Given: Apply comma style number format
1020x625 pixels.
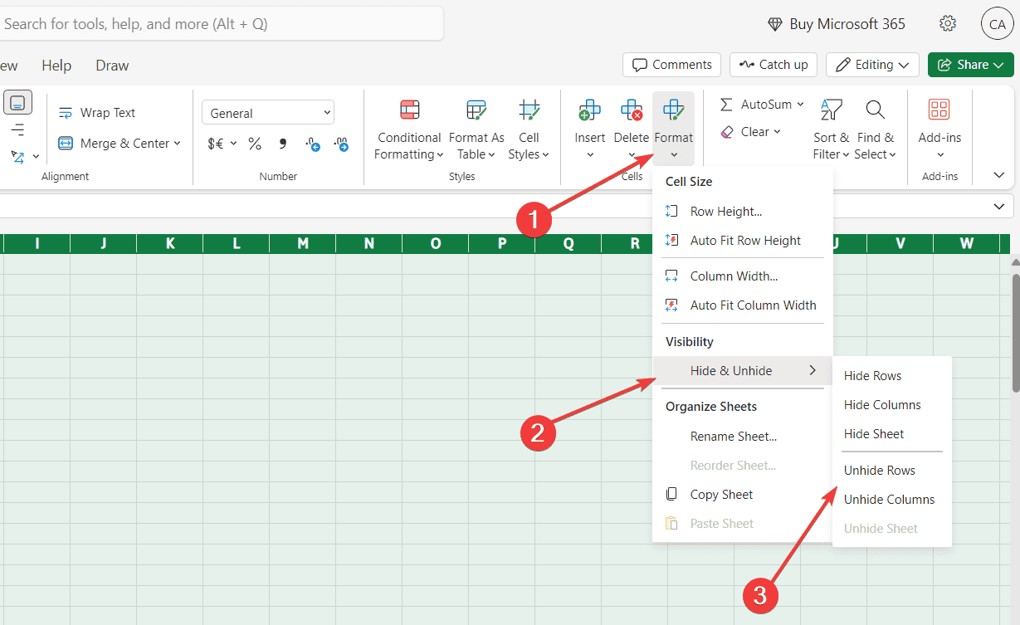Looking at the screenshot, I should point(283,144).
